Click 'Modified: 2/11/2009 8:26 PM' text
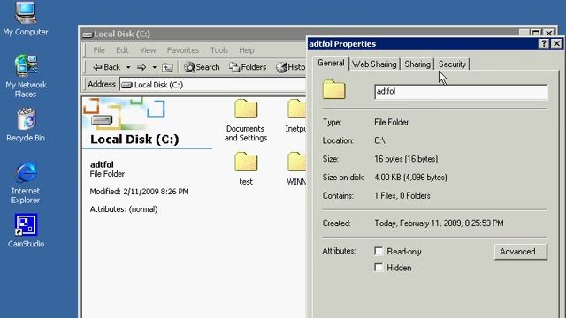Image resolution: width=566 pixels, height=318 pixels. pos(140,192)
